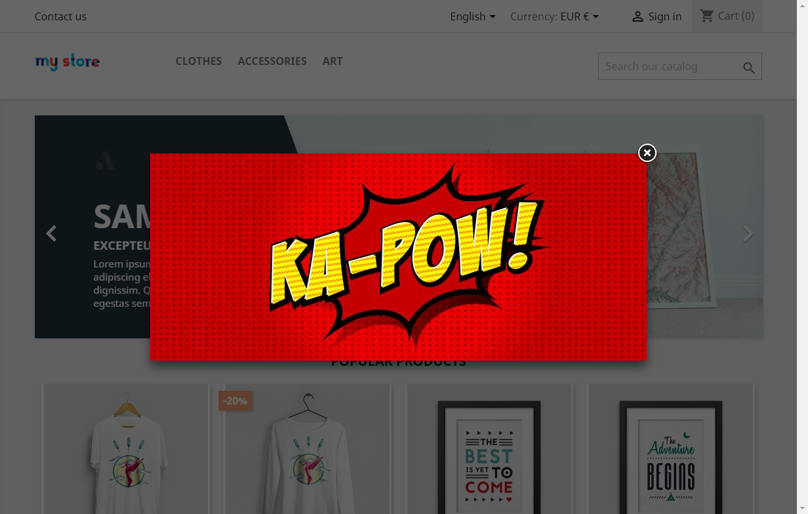
Task: Click the search magnifier icon
Action: (748, 68)
